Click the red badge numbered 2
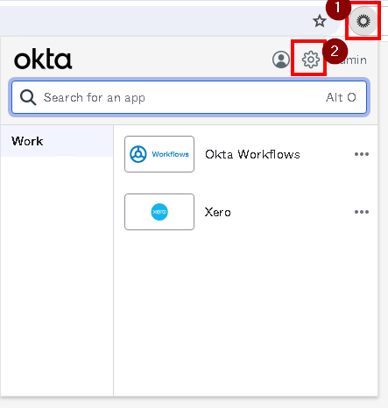The image size is (388, 408). (x=335, y=52)
